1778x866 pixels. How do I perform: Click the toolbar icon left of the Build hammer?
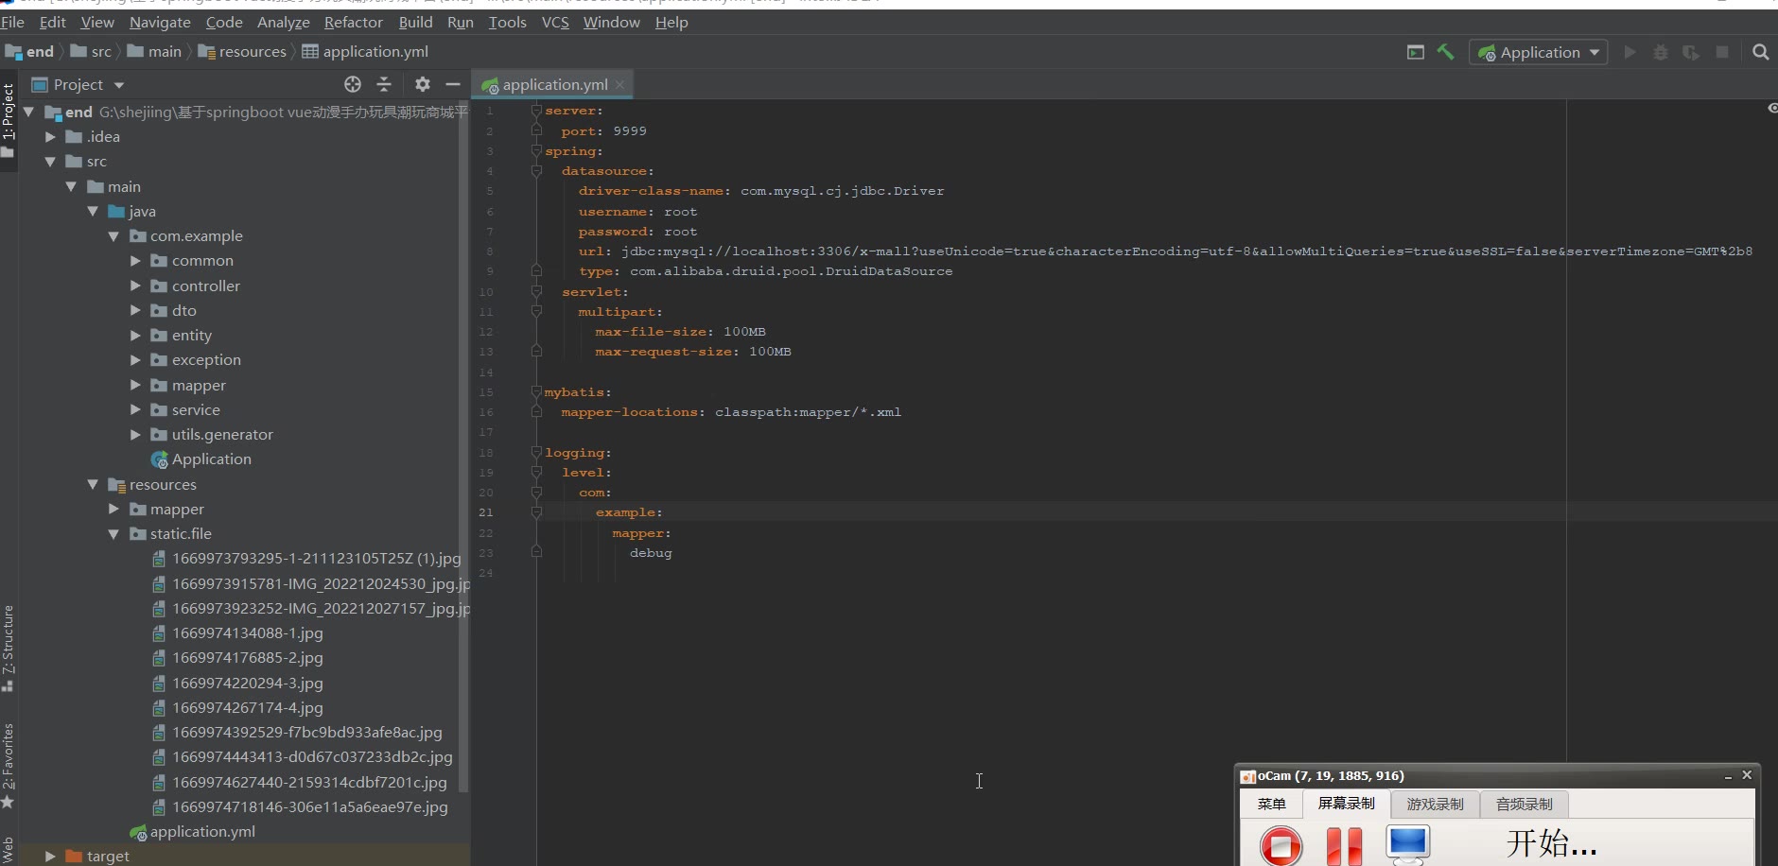click(1416, 52)
